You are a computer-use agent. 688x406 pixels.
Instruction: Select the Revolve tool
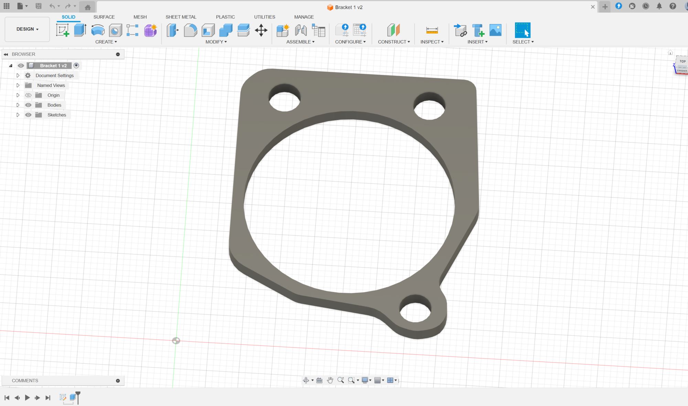coord(98,30)
